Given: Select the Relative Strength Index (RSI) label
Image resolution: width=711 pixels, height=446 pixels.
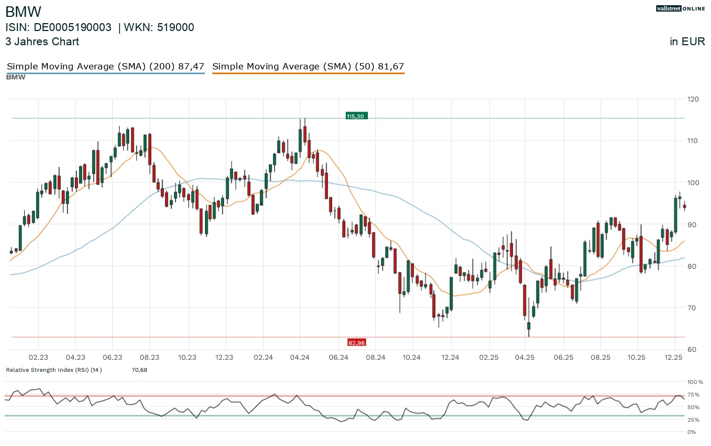Looking at the screenshot, I should coord(54,370).
